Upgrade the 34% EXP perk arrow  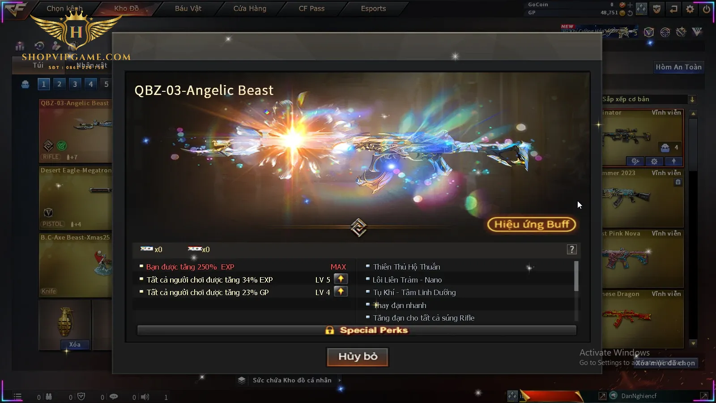[341, 279]
